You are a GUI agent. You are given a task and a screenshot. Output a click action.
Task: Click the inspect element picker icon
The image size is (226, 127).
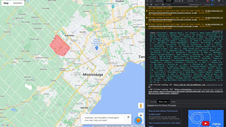coord(147,1)
